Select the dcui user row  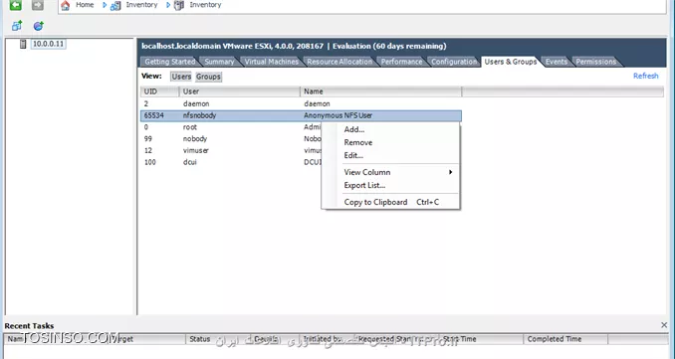(231, 162)
